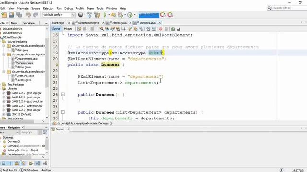Click the Garbage Collection icon after memory bar

[163, 15]
